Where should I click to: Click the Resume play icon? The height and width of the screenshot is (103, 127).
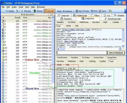click(22, 11)
